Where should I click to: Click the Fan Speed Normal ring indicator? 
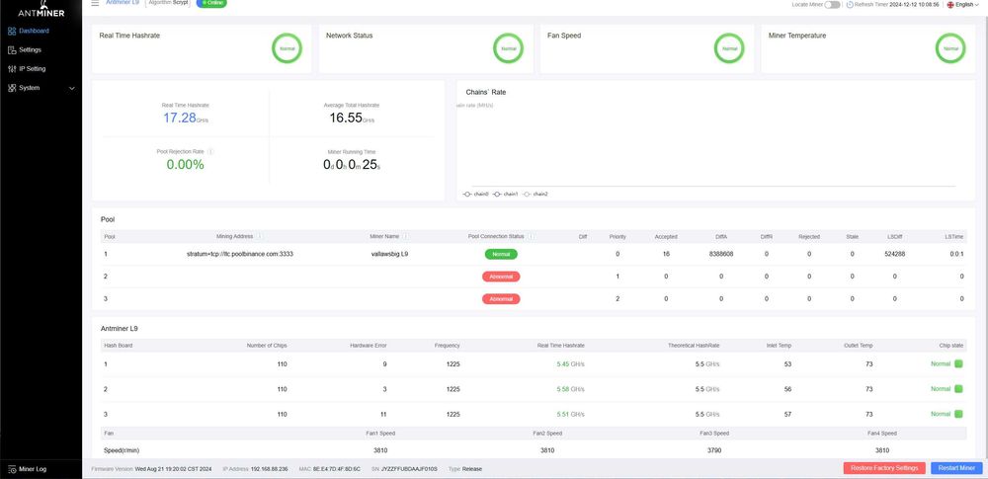tap(730, 48)
